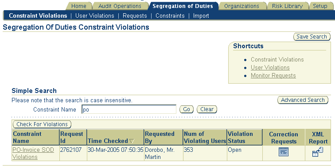Switch to the Home tab
The width and height of the screenshot is (335, 166).
point(79,6)
